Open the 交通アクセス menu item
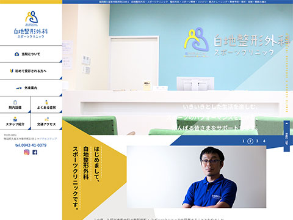 point(46,122)
